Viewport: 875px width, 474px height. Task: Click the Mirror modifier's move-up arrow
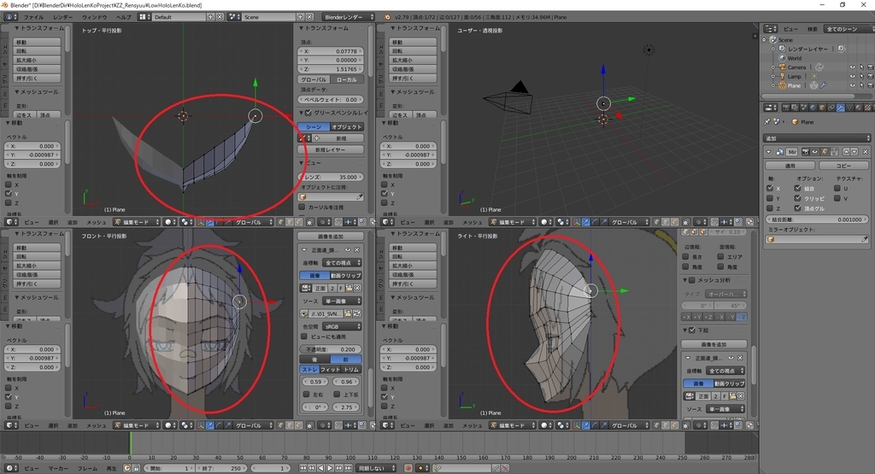click(846, 152)
